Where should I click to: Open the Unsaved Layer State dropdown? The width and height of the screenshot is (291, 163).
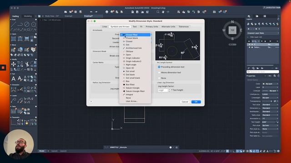click(263, 33)
